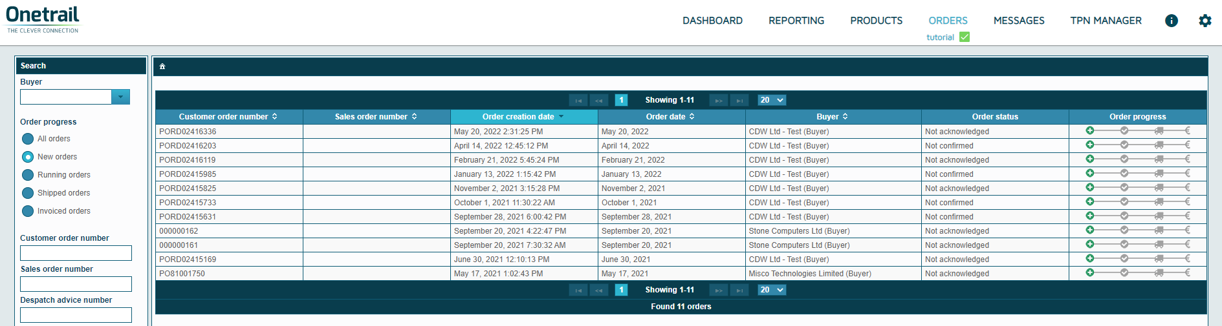Go to the REPORTING menu
1222x326 pixels.
[796, 21]
